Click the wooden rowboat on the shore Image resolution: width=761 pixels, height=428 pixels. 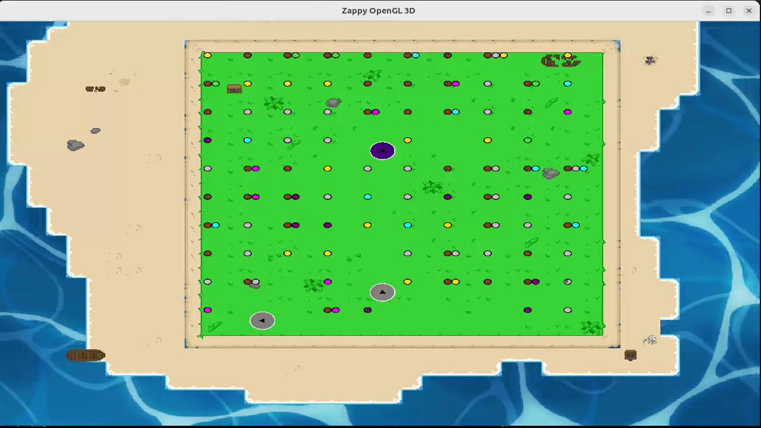[86, 355]
